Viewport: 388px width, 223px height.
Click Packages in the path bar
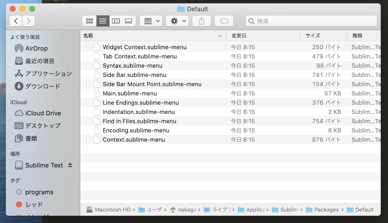[x=322, y=210]
